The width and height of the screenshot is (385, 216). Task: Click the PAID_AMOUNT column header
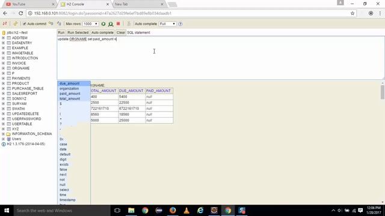(x=158, y=91)
